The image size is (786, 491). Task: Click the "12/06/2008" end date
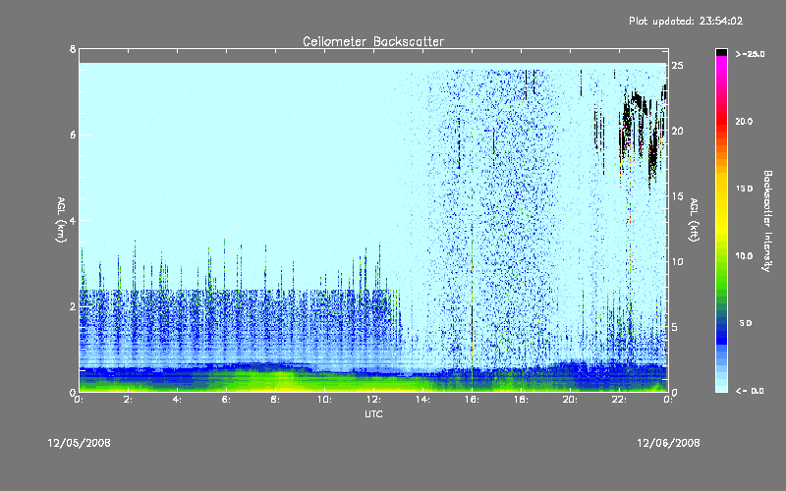tap(668, 443)
